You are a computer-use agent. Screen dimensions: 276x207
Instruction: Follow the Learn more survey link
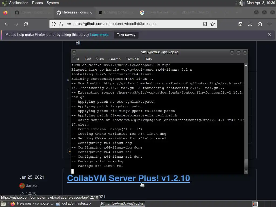(x=99, y=35)
